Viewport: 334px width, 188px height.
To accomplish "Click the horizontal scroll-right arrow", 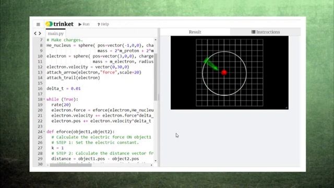I will point(151,165).
